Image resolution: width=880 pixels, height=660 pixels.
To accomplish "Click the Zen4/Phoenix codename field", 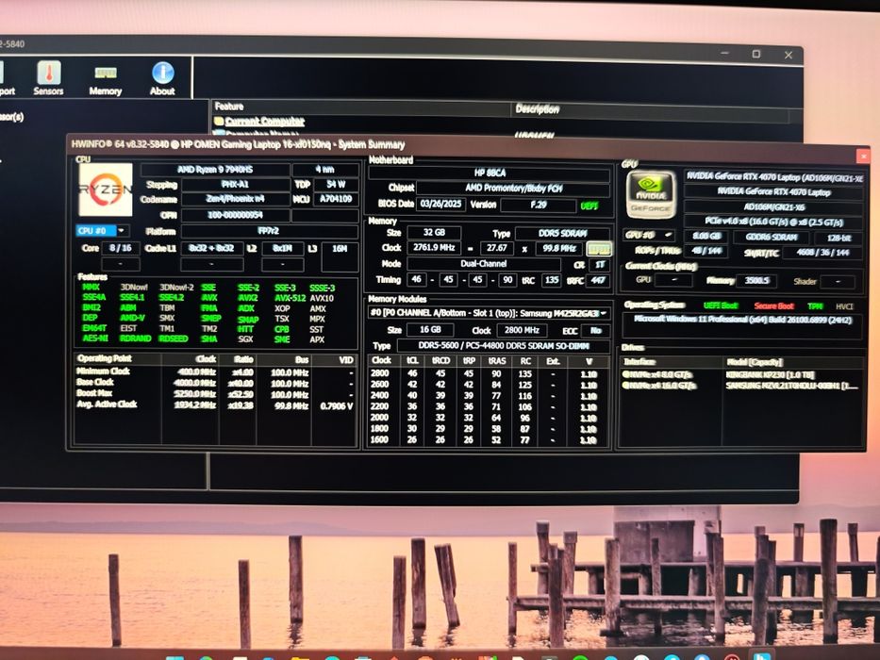I will pos(236,199).
